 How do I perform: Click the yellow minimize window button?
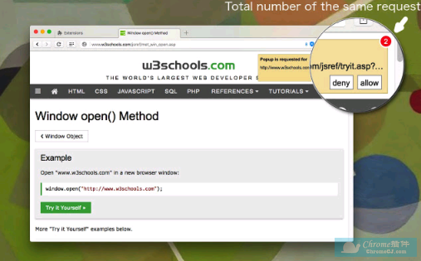click(x=43, y=32)
